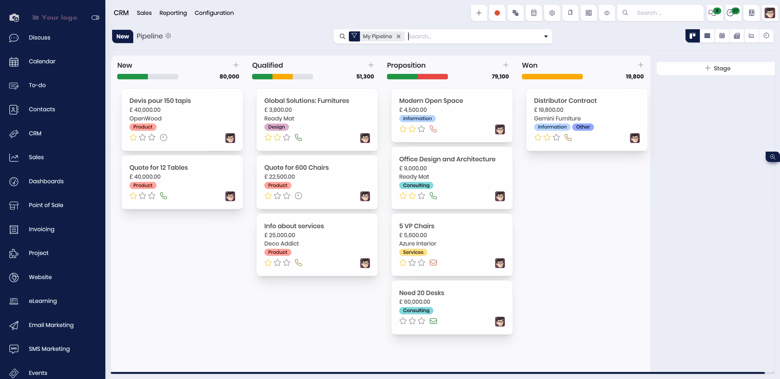The width and height of the screenshot is (780, 379).
Task: Click the red segment of Proposition progress bar
Action: 433,77
